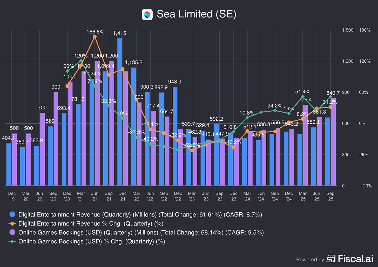Click the Sea Limited logo icon in the title
378x267 pixels.
click(147, 15)
